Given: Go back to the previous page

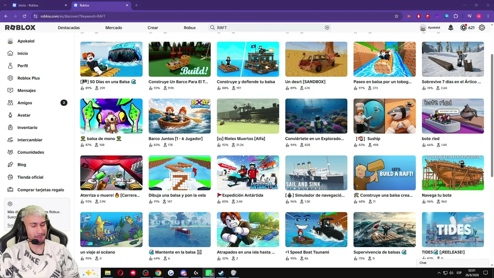Looking at the screenshot, I should coord(6,16).
